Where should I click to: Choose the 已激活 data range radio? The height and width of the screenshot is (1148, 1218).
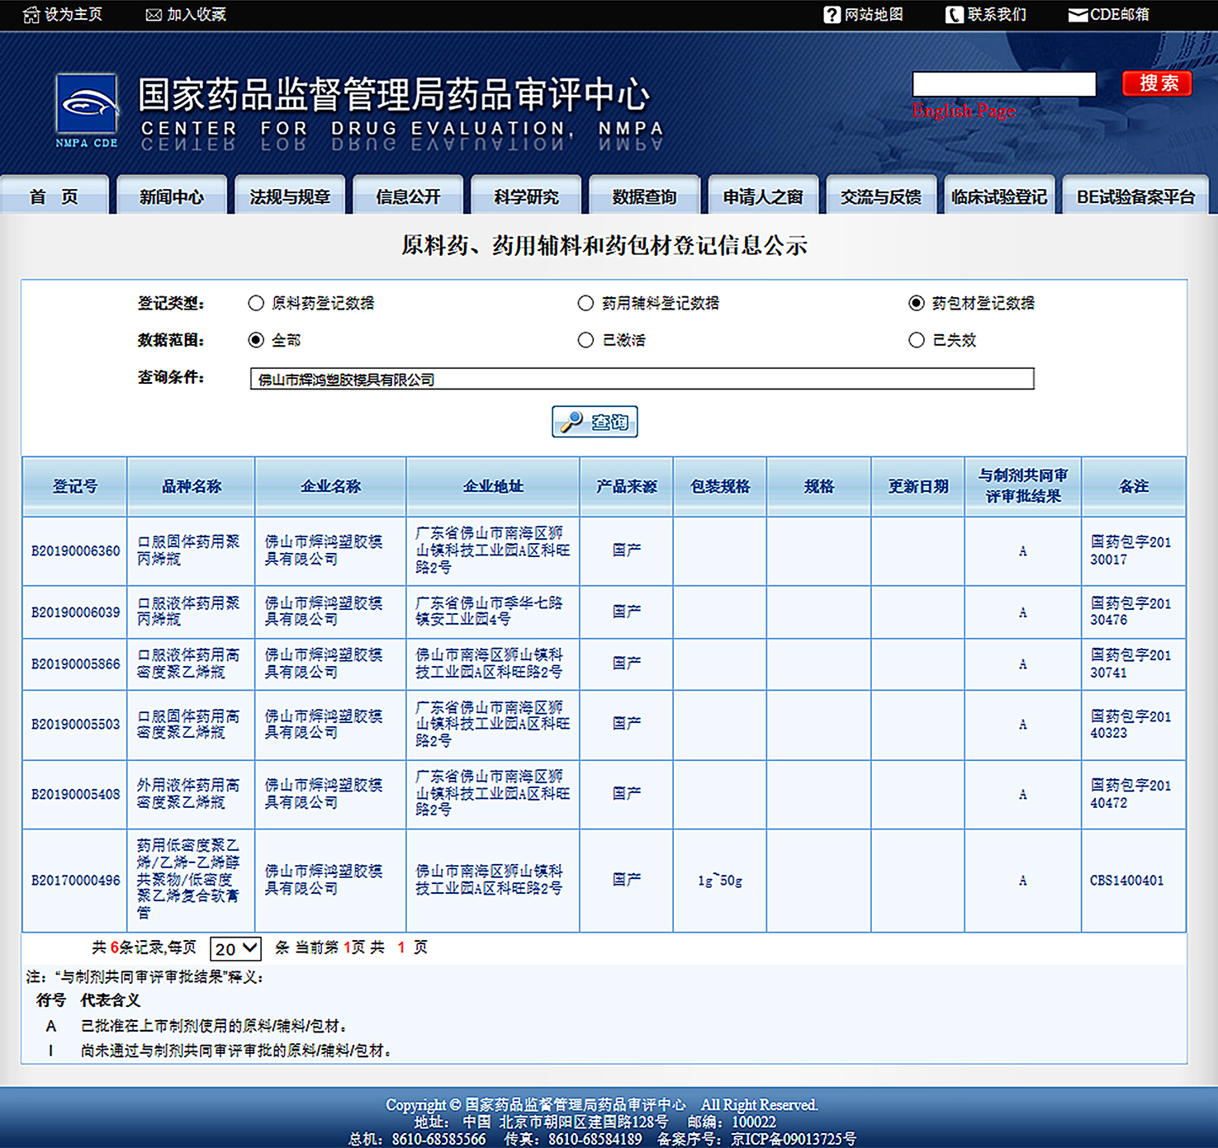point(585,340)
